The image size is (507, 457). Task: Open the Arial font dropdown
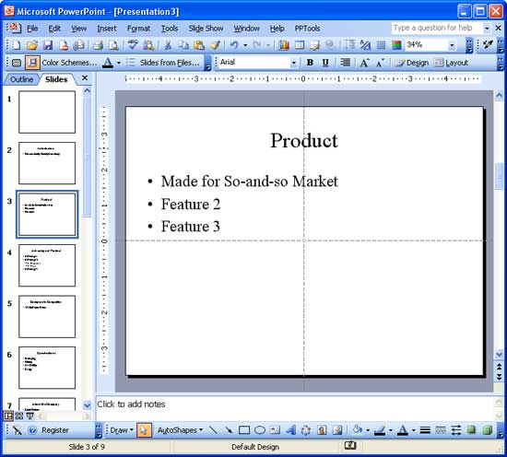tap(293, 63)
